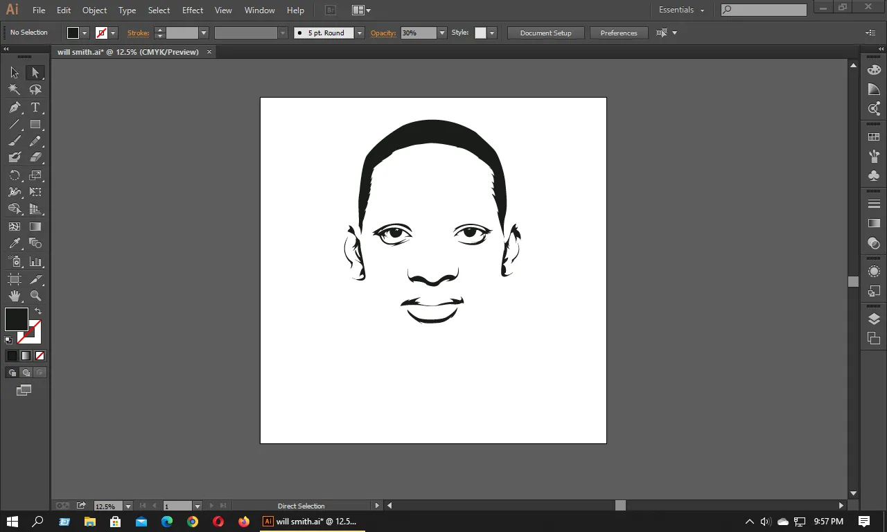Set paint mode to None

coord(39,355)
